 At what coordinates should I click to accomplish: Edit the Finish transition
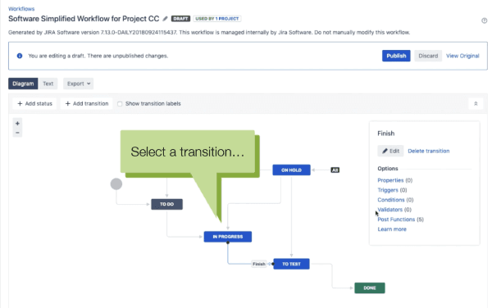pos(390,151)
